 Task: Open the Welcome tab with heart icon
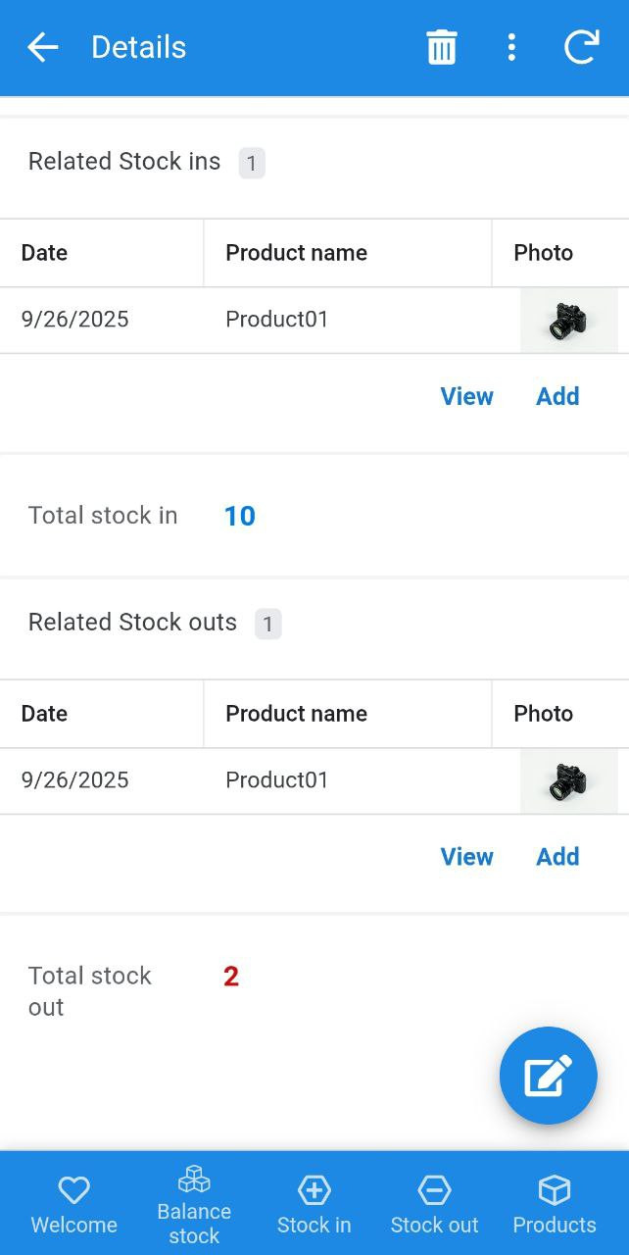73,1205
